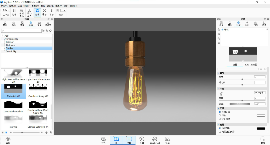Screen dimensions: 270x145
Task: Expand the Studio folder tree node
Action: (x=5, y=48)
